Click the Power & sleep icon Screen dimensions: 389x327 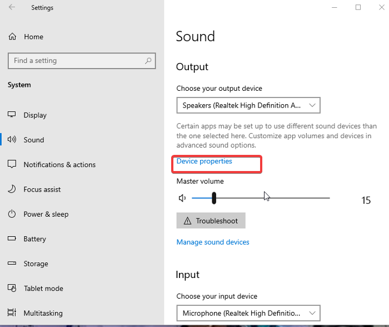[12, 214]
